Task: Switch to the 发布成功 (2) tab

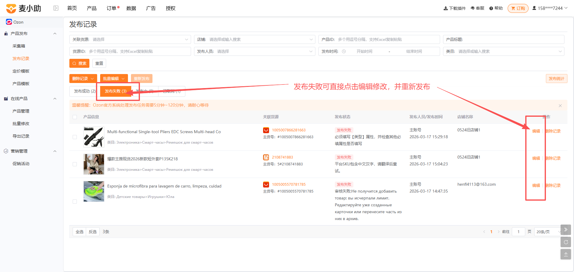Action: click(x=85, y=91)
